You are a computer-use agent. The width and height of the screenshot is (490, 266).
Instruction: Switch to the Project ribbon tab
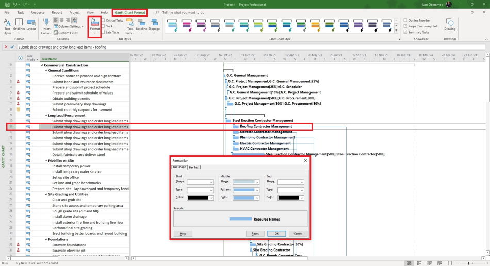coord(74,12)
